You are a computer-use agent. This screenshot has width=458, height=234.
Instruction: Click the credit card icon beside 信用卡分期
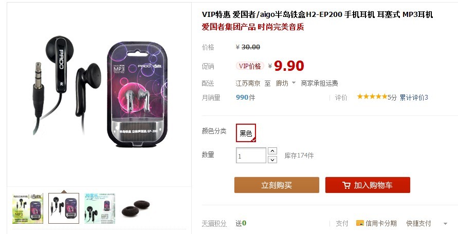click(360, 223)
